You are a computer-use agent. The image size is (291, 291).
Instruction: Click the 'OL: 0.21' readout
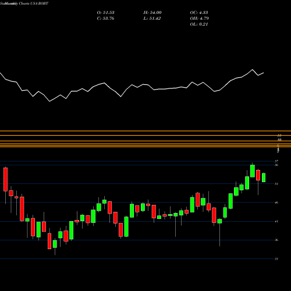(x=199, y=24)
